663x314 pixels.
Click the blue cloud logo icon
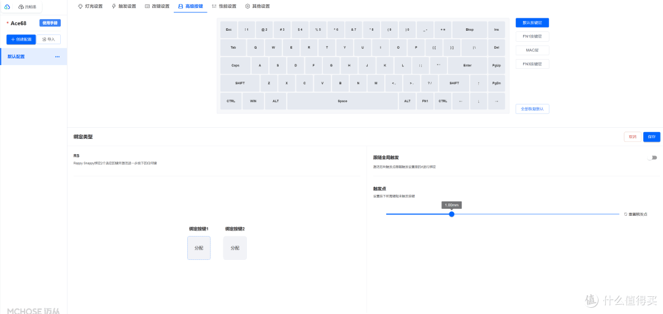pyautogui.click(x=7, y=7)
